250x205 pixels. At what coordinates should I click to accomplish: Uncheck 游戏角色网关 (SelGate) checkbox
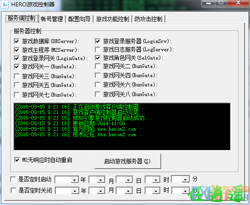[x=98, y=58]
